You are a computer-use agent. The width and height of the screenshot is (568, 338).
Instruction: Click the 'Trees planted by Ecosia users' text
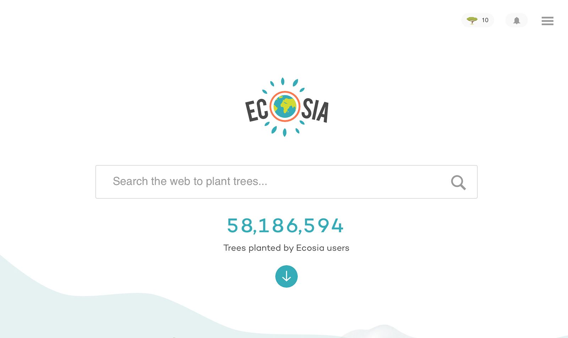point(286,248)
